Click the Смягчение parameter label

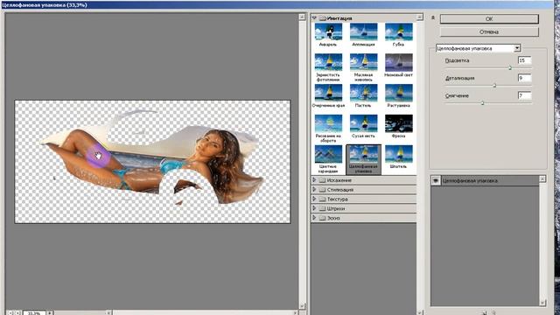[x=457, y=95]
